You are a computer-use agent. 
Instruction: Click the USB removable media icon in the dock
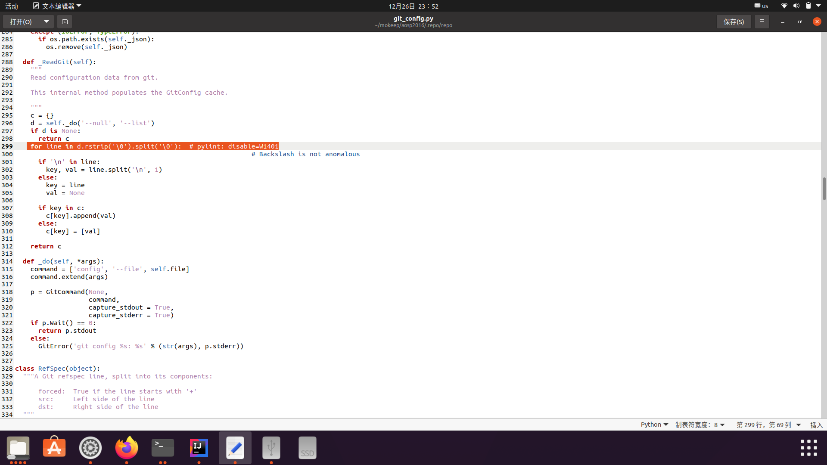(x=271, y=447)
